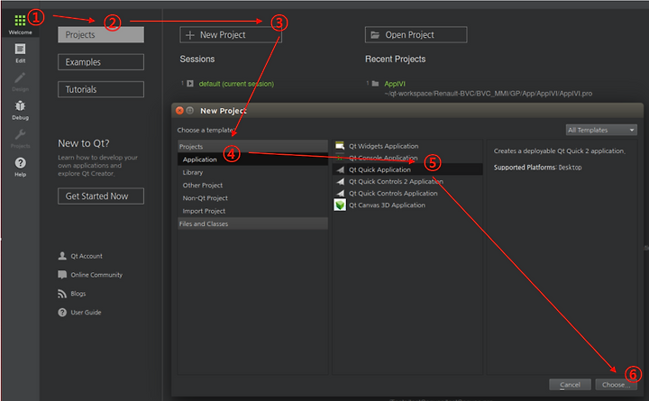Open the default current session

236,84
